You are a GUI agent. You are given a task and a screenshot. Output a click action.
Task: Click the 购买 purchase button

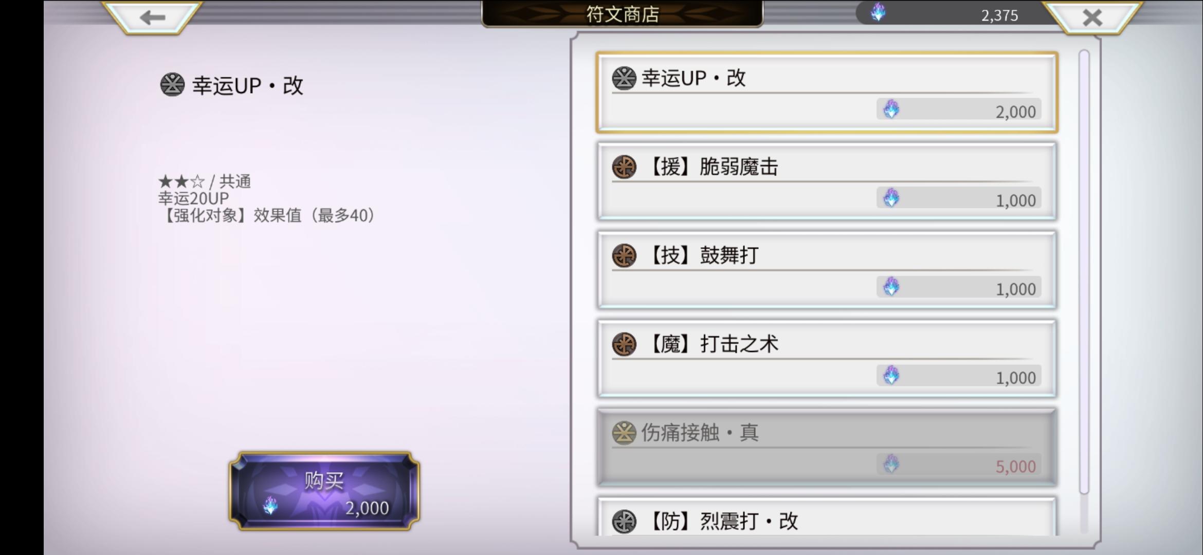coord(324,491)
